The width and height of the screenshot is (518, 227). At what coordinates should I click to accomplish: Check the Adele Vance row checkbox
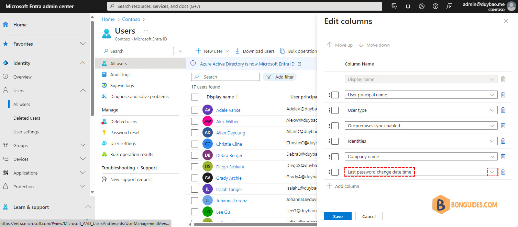point(195,110)
